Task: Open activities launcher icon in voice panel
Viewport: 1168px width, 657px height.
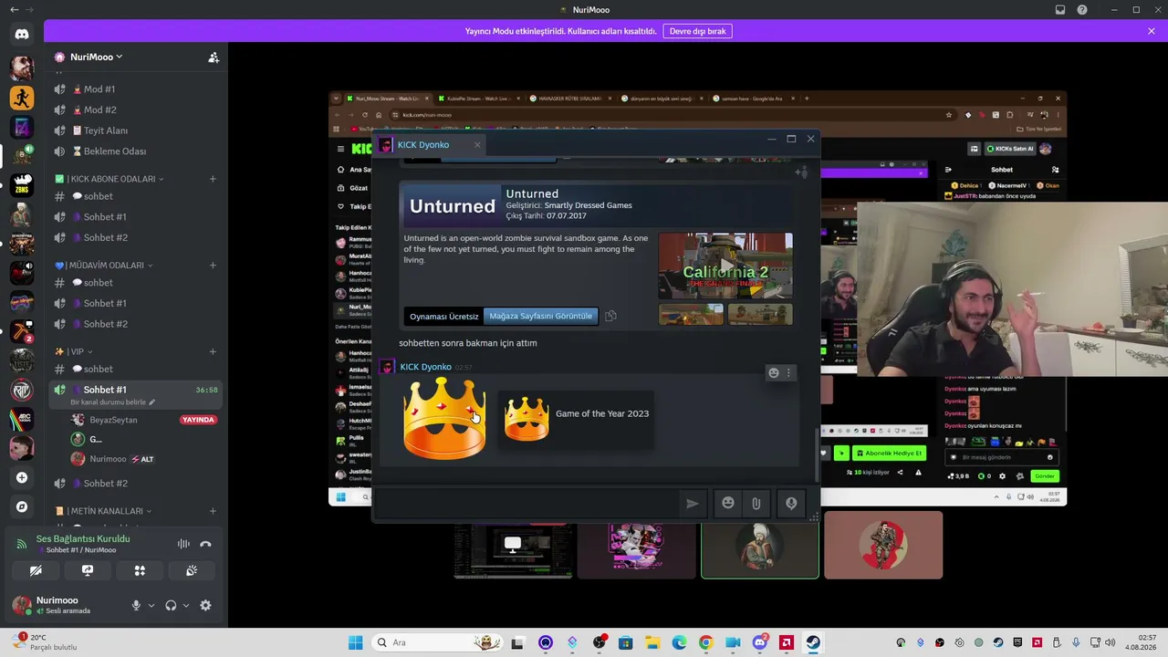Action: tap(140, 570)
